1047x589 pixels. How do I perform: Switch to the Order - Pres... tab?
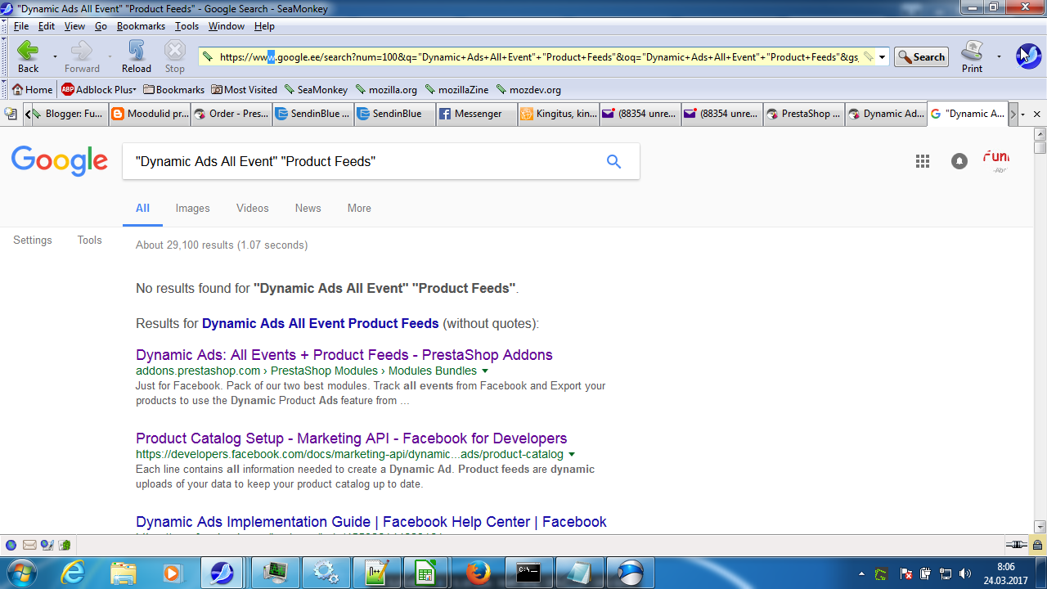[231, 115]
